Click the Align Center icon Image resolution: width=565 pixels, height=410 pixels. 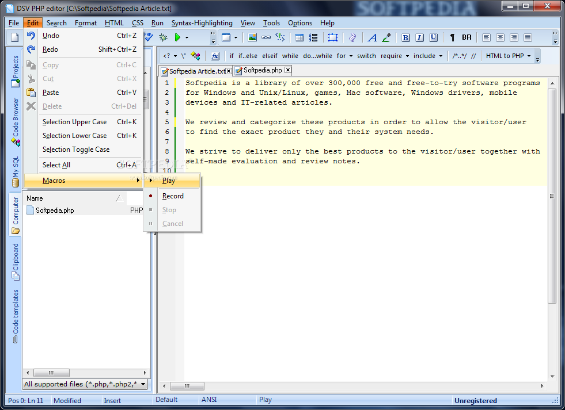500,37
